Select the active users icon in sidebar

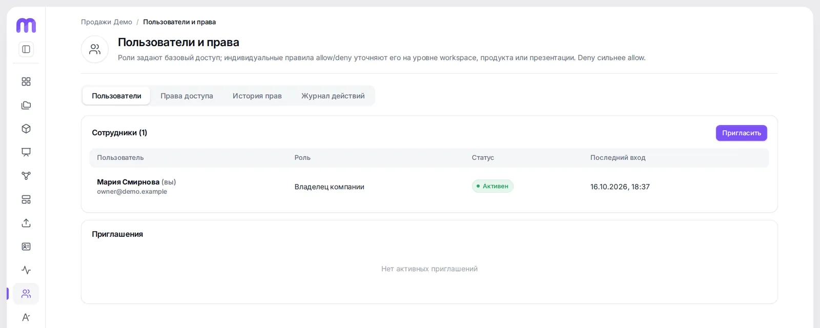[26, 294]
